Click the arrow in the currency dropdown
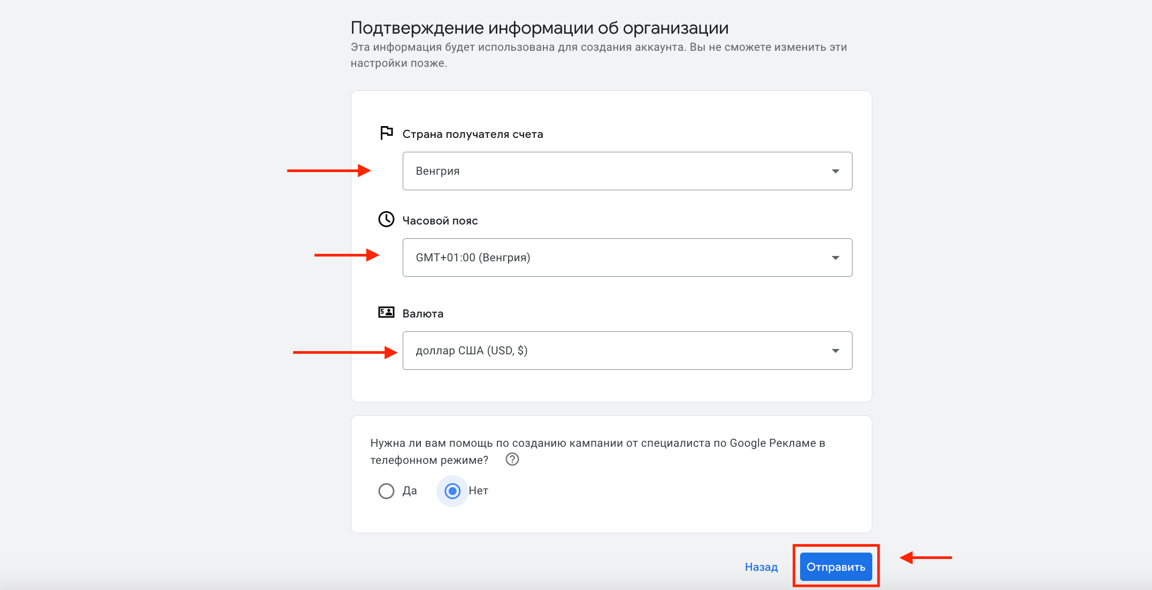This screenshot has width=1152, height=590. [x=835, y=351]
